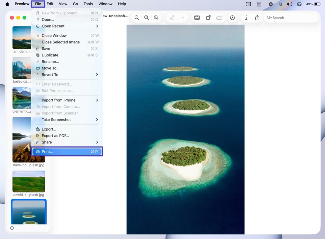Select the highlight pen tool icon
Screen dimensions: 325x239
click(x=172, y=18)
